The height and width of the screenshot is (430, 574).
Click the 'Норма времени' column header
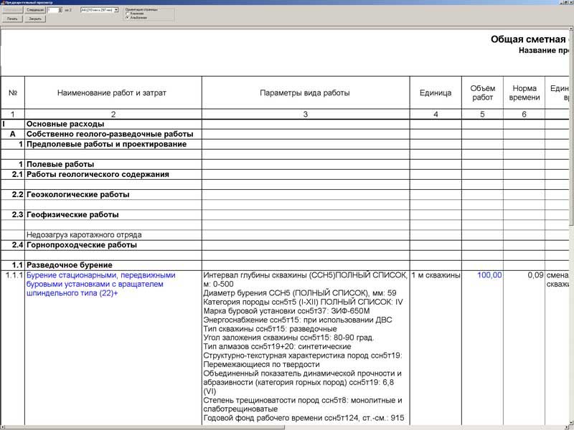tap(524, 93)
